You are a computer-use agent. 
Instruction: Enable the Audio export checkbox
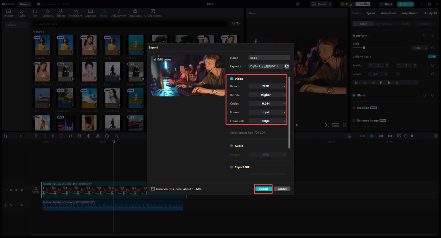(x=232, y=146)
